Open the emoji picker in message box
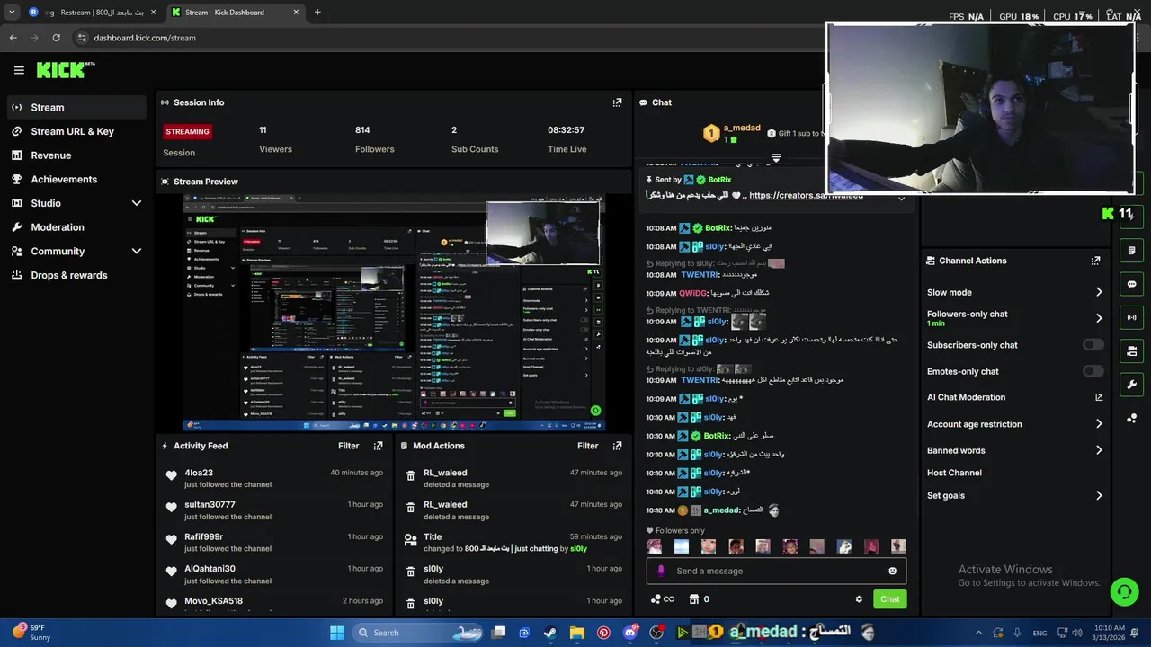 coord(892,571)
